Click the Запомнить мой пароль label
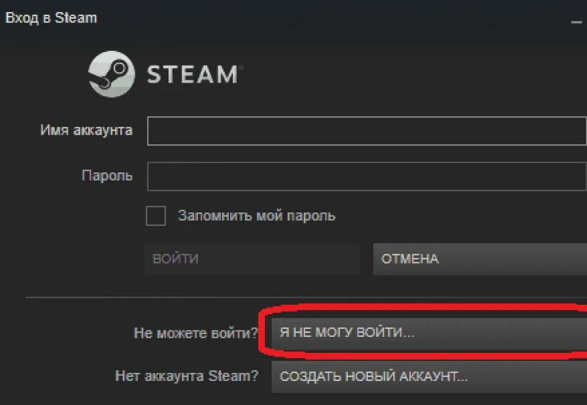The height and width of the screenshot is (405, 587). click(257, 216)
